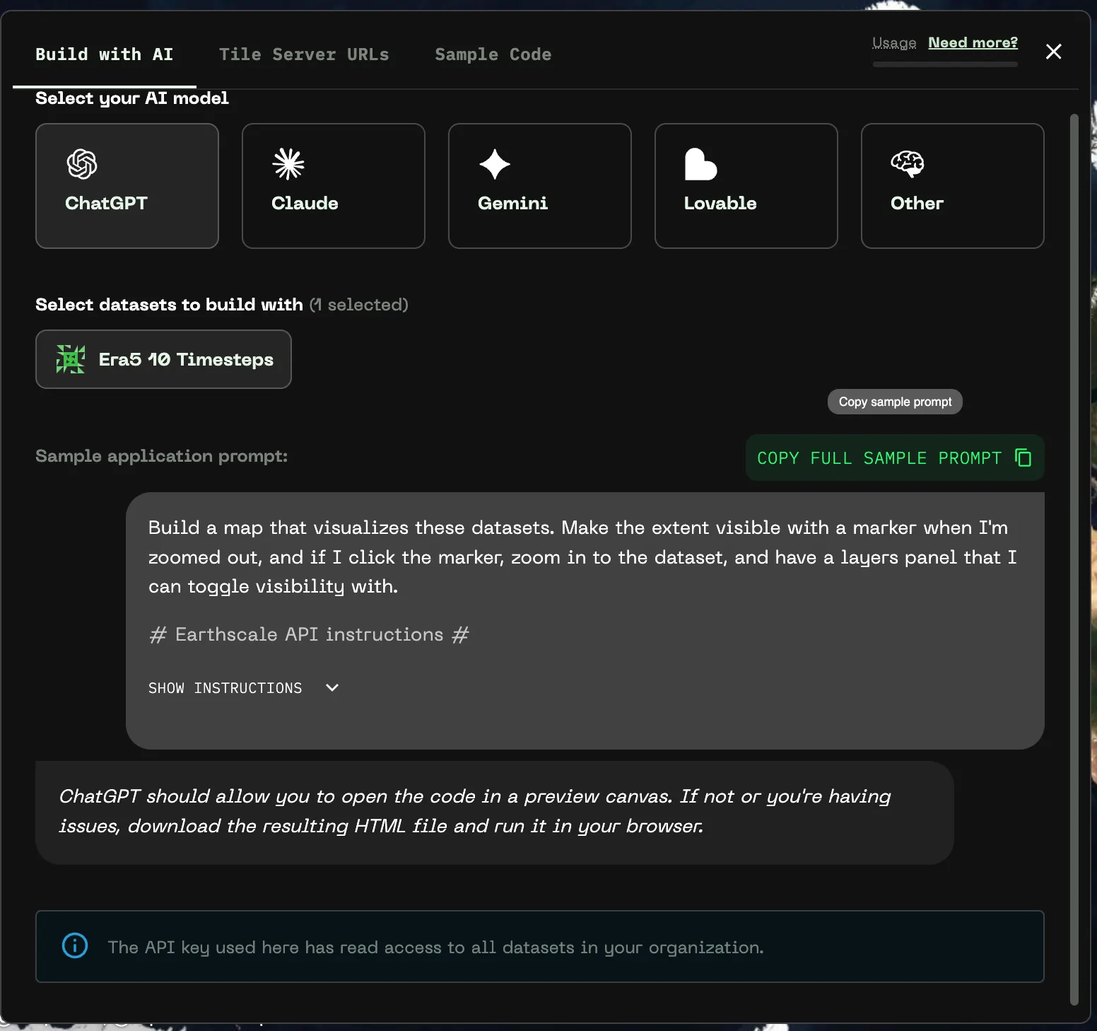Expand Show Instructions section
Image resolution: width=1097 pixels, height=1031 pixels.
pos(225,688)
